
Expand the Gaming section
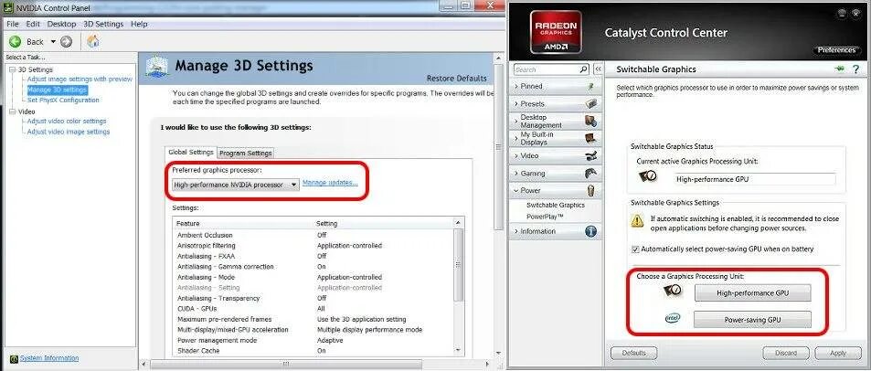(x=557, y=174)
